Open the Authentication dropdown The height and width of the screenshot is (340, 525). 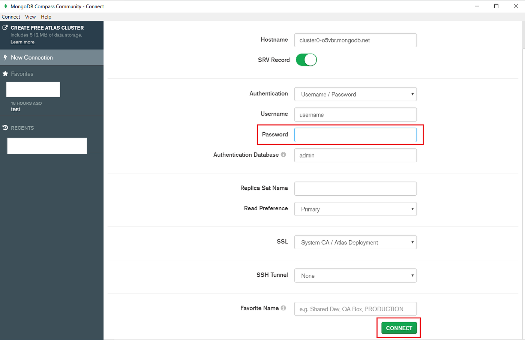[355, 94]
